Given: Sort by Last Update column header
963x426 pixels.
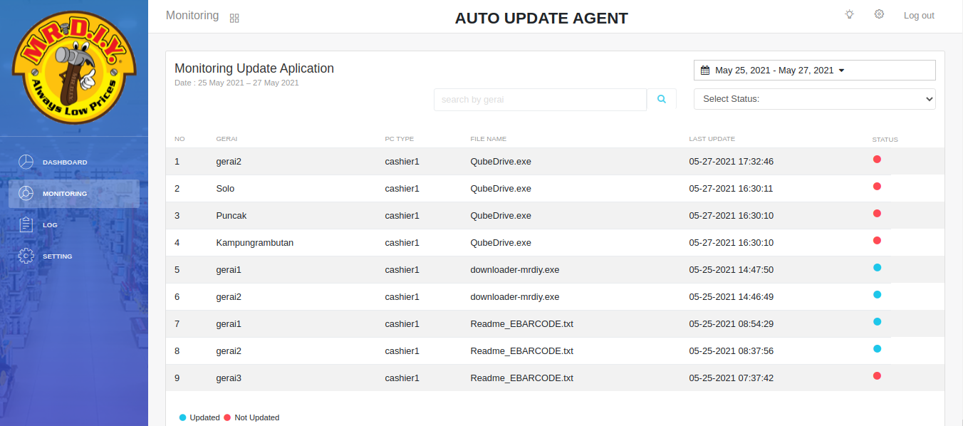Looking at the screenshot, I should coord(712,139).
